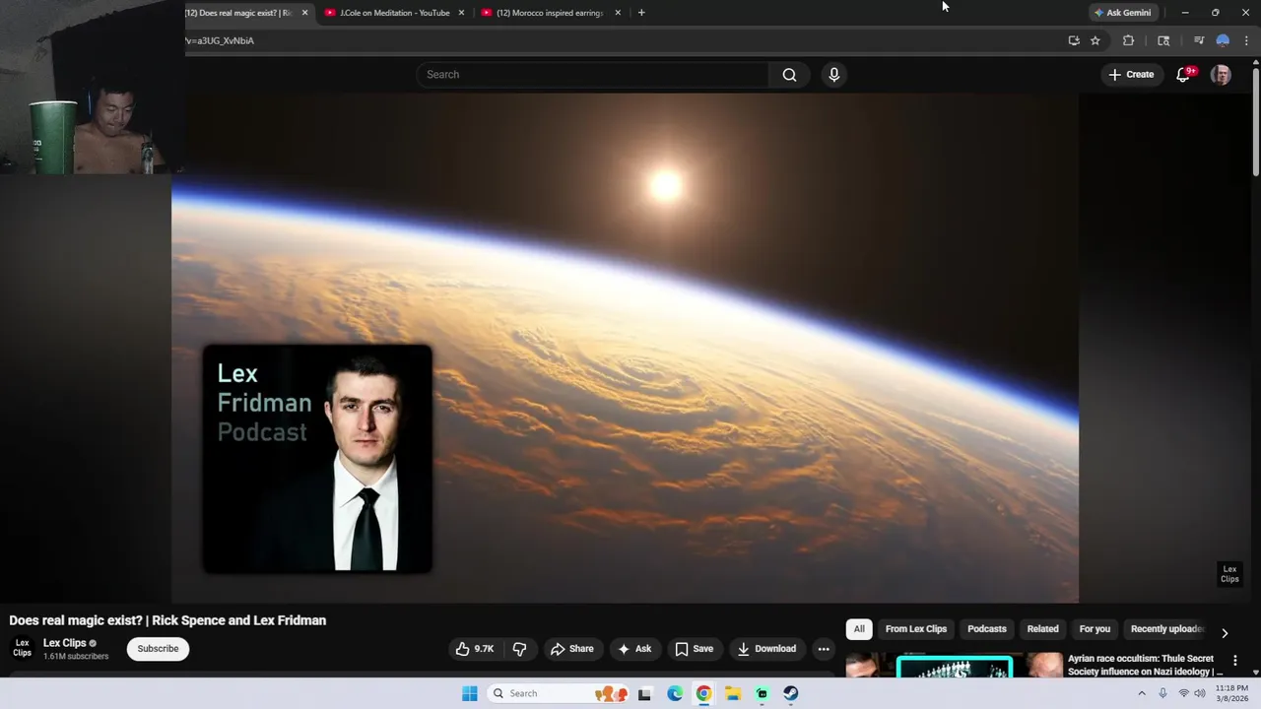Open Chrome three-dot menu

click(x=1246, y=40)
